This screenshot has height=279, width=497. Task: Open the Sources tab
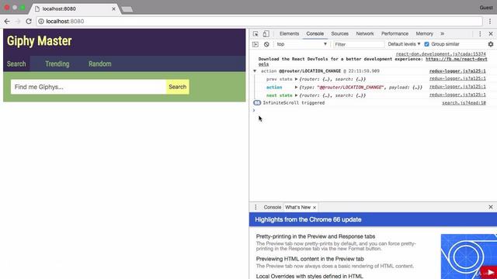coord(340,33)
